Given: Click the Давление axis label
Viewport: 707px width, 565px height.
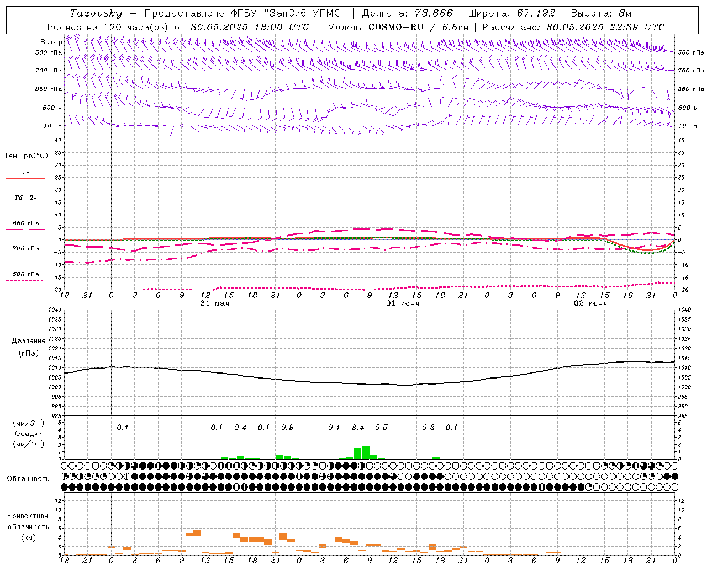Looking at the screenshot, I should pyautogui.click(x=29, y=340).
